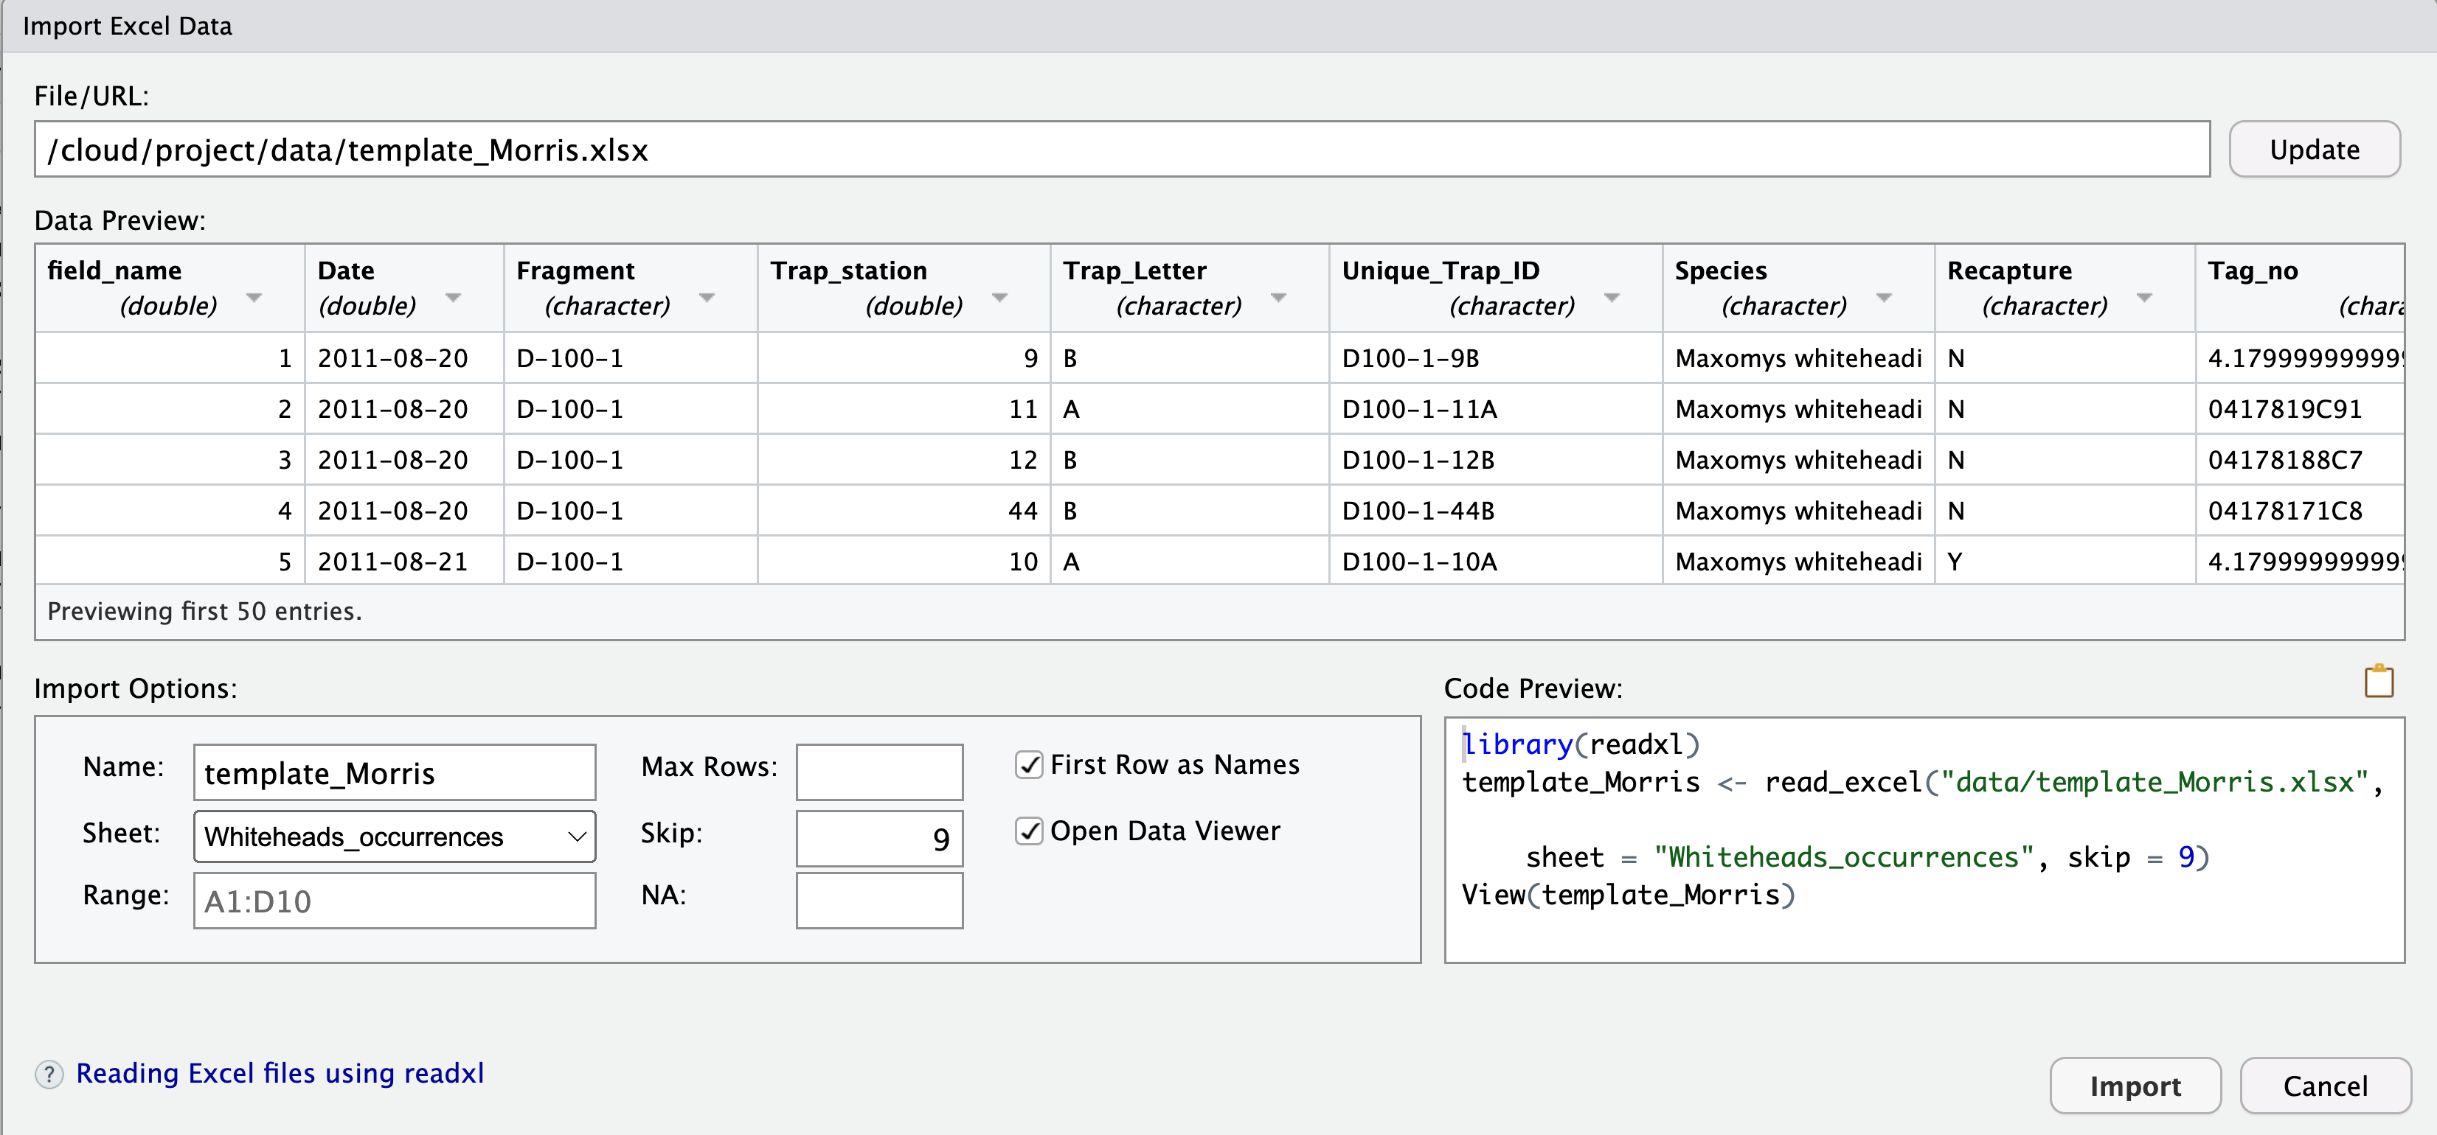2437x1135 pixels.
Task: Open the Species column type dropdown arrow
Action: tap(1884, 298)
